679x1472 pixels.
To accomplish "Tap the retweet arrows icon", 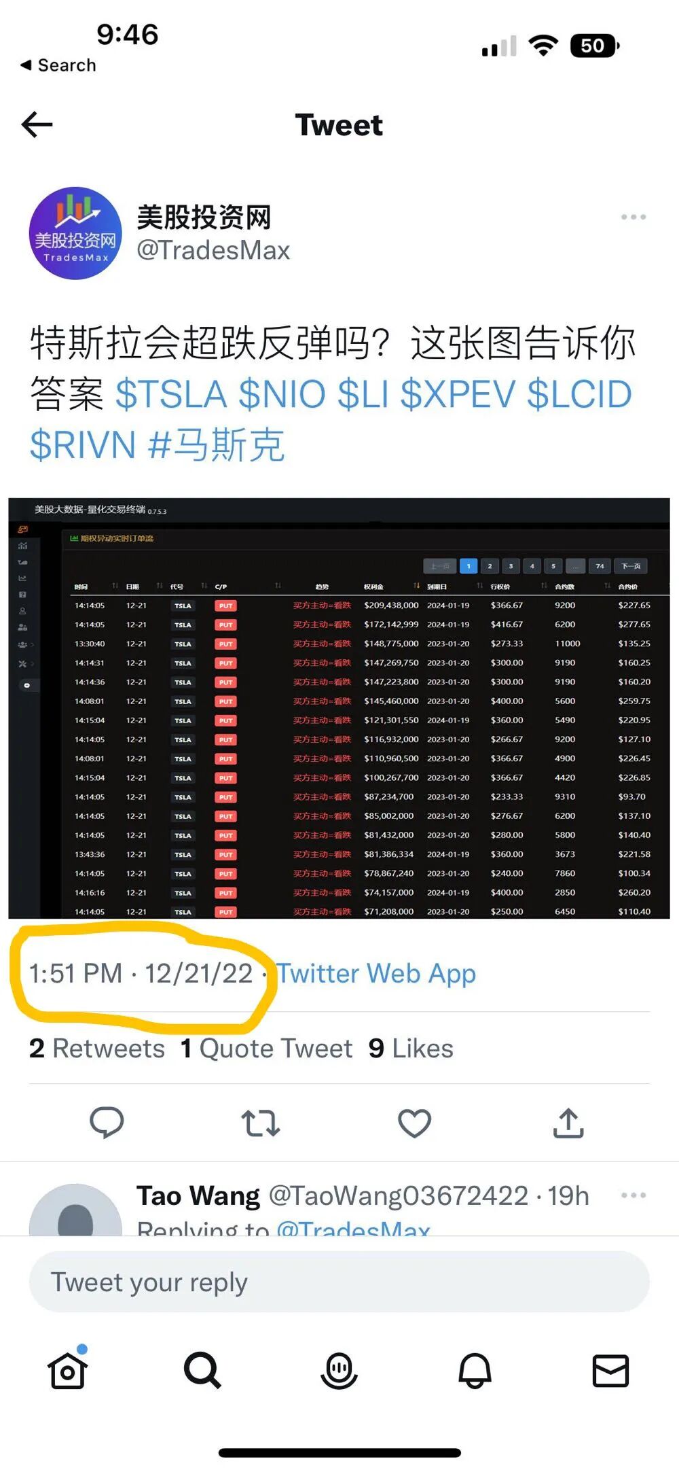I will [x=261, y=1123].
